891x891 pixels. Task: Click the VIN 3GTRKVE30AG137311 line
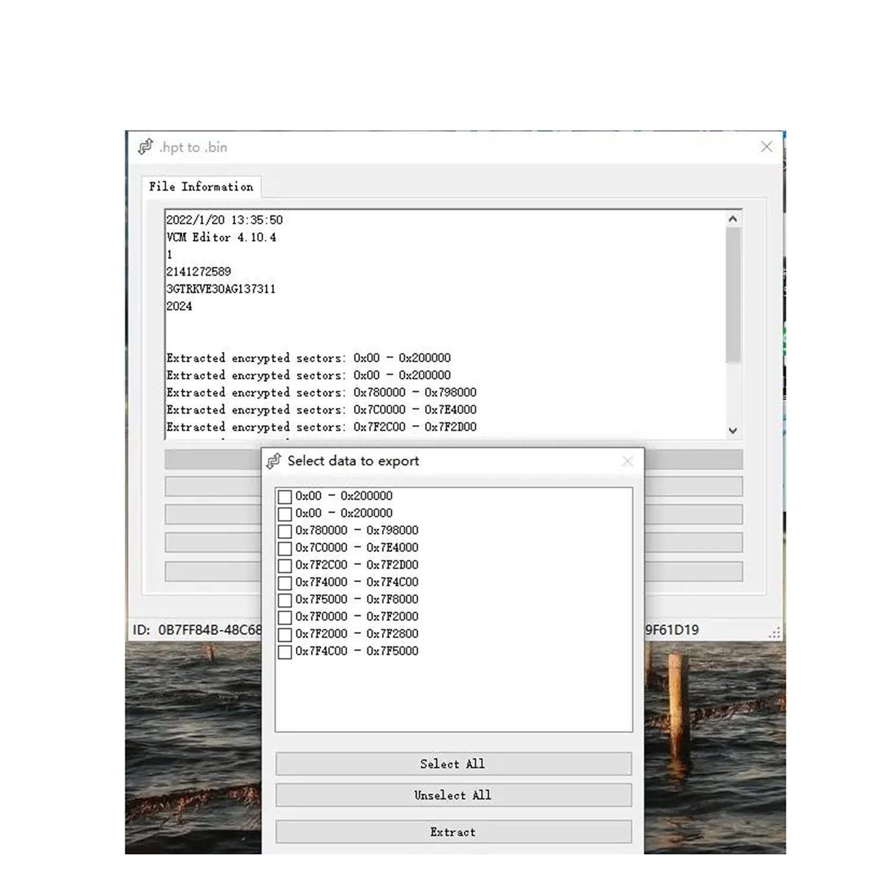click(x=221, y=289)
